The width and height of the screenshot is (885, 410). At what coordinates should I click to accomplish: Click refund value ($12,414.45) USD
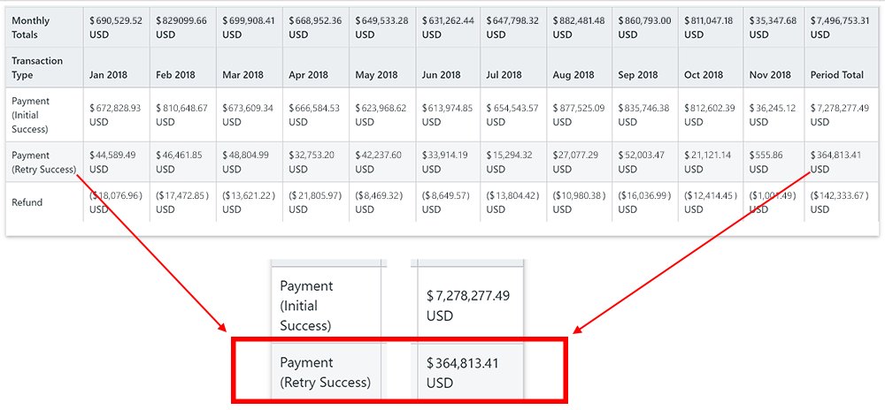pyautogui.click(x=712, y=202)
